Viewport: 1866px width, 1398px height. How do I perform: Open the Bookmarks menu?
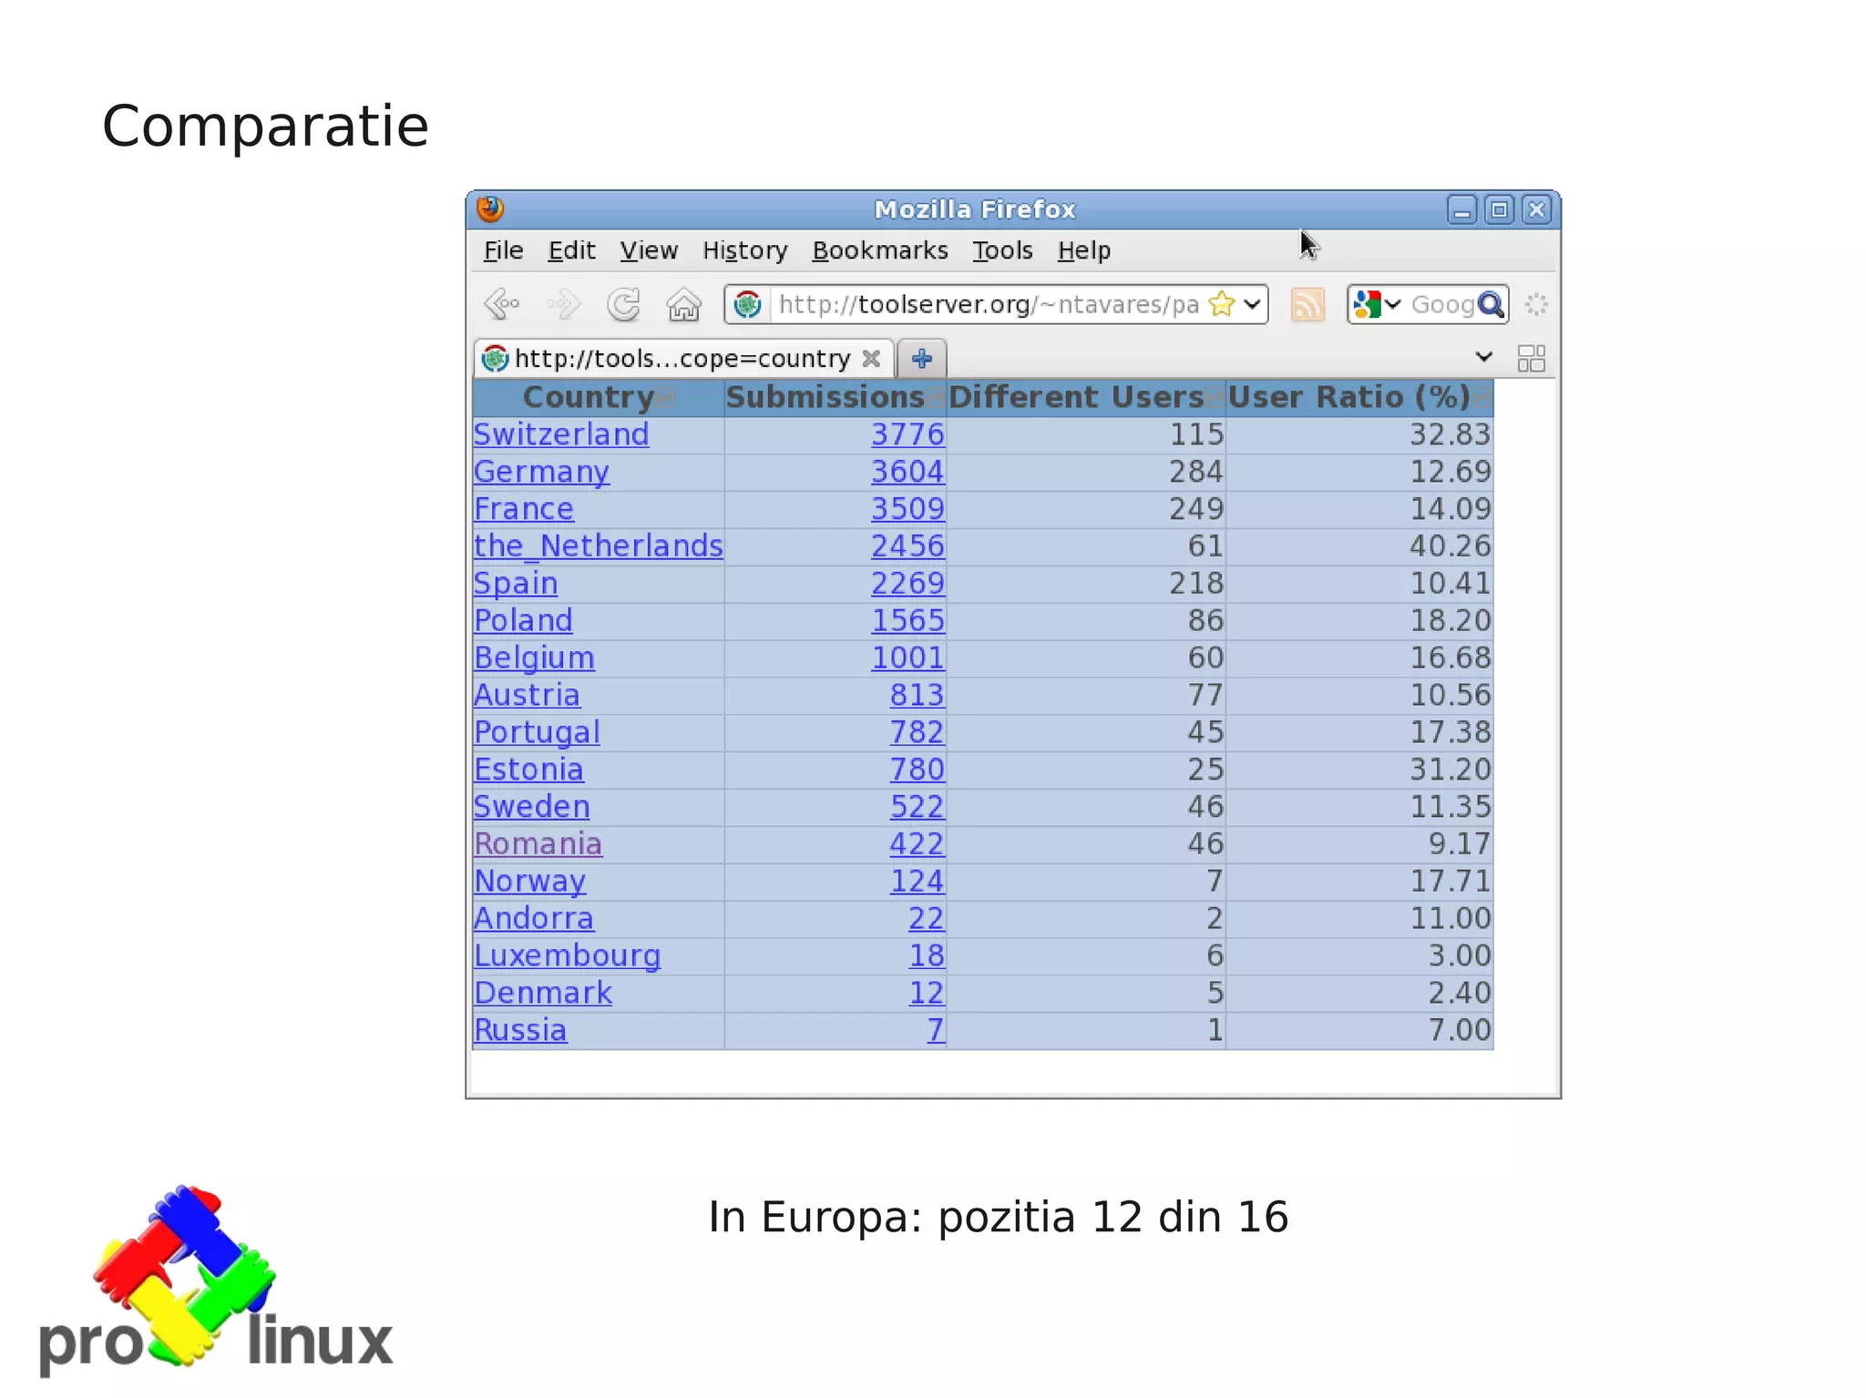pos(880,250)
